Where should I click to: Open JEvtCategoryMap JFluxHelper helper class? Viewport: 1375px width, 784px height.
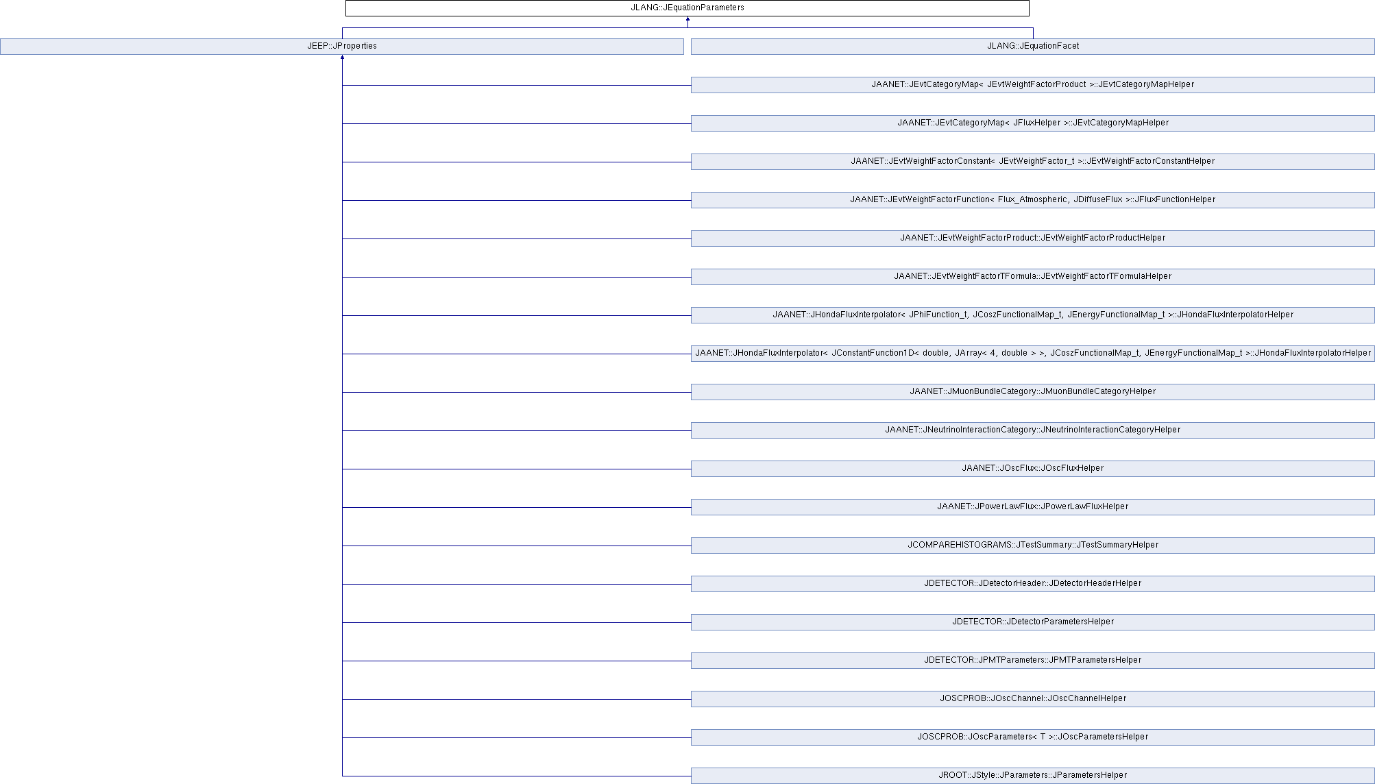[1032, 123]
